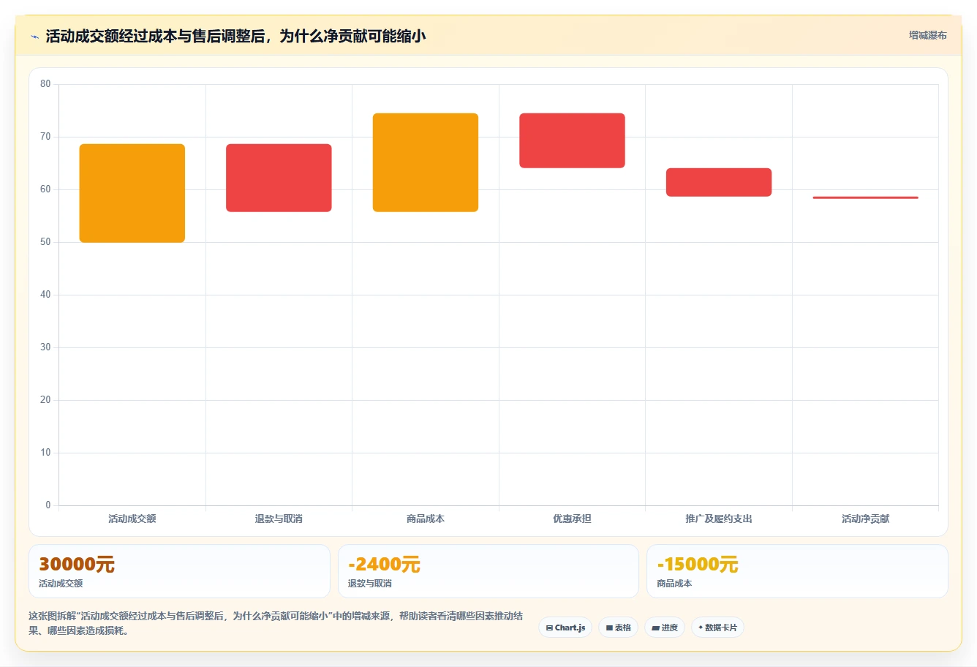Click the 优惠承担 x-axis label
The height and width of the screenshot is (667, 977).
coord(572,519)
